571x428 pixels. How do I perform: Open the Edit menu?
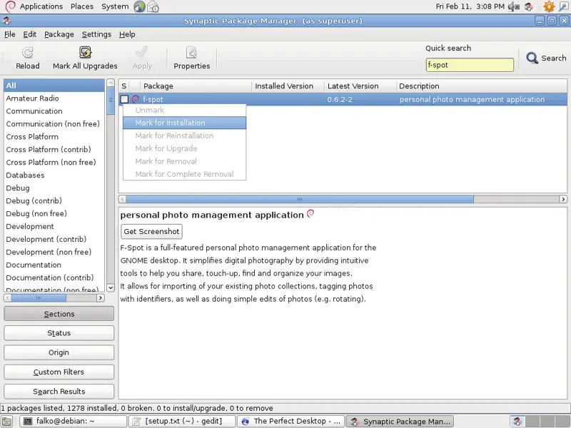pos(29,34)
